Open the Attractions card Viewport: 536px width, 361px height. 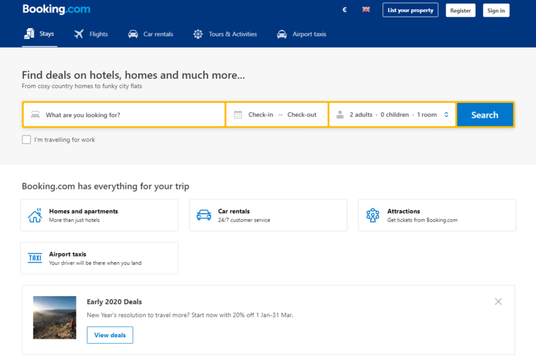click(x=437, y=215)
